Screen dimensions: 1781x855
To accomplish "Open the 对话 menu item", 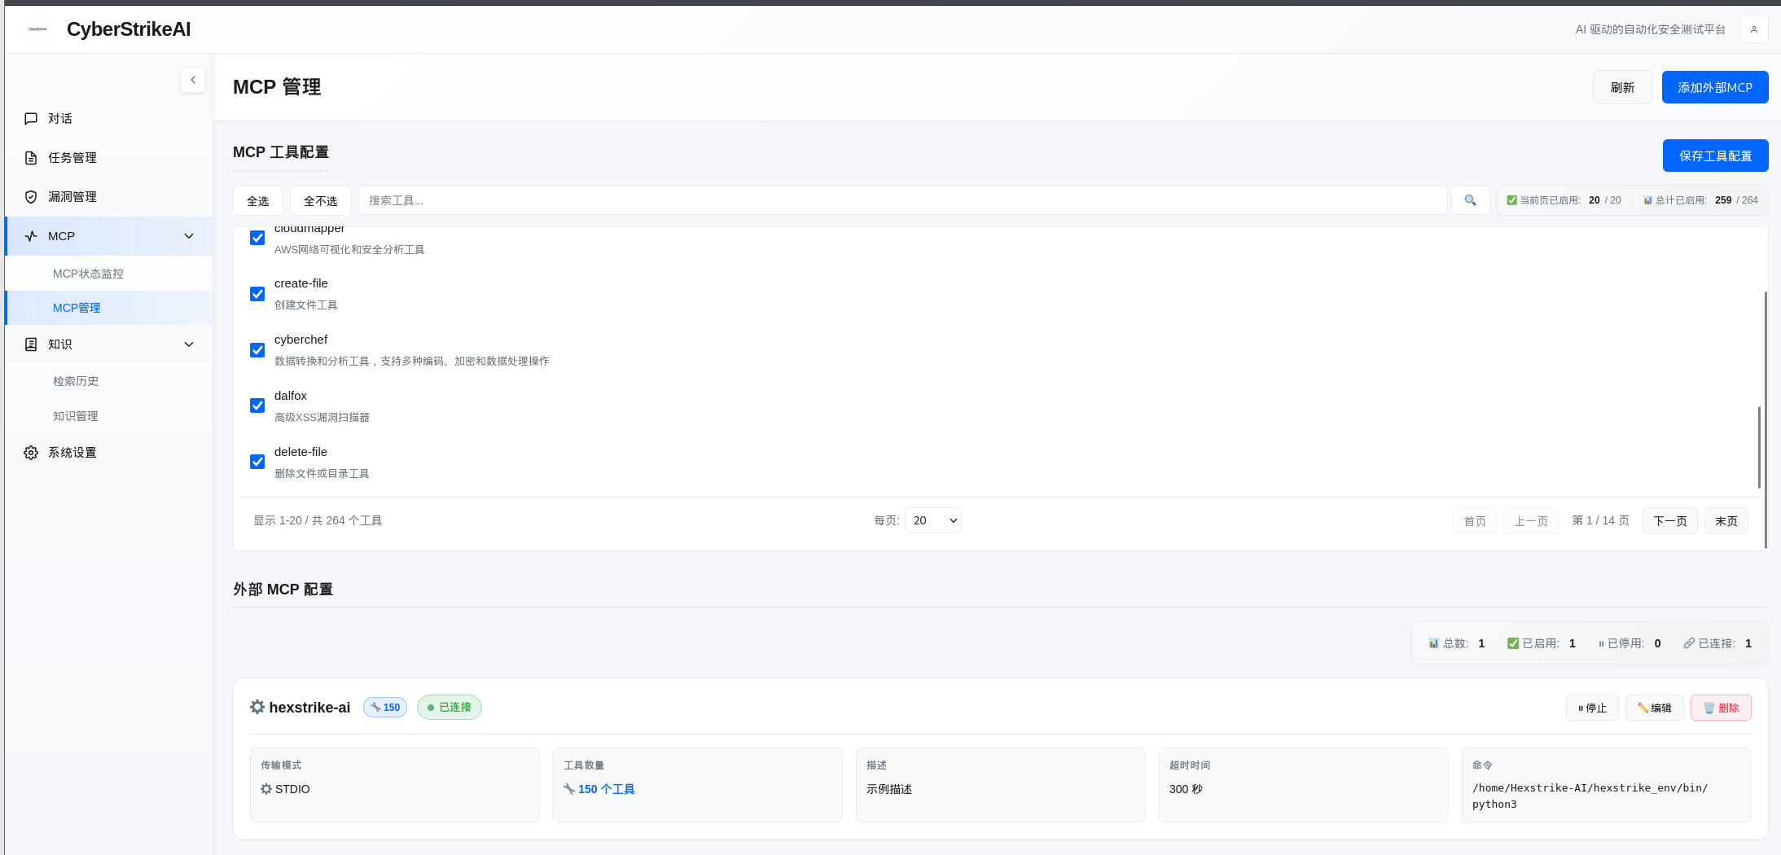I will click(108, 119).
